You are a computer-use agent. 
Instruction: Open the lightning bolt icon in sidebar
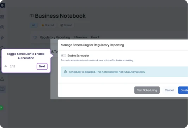2,37
